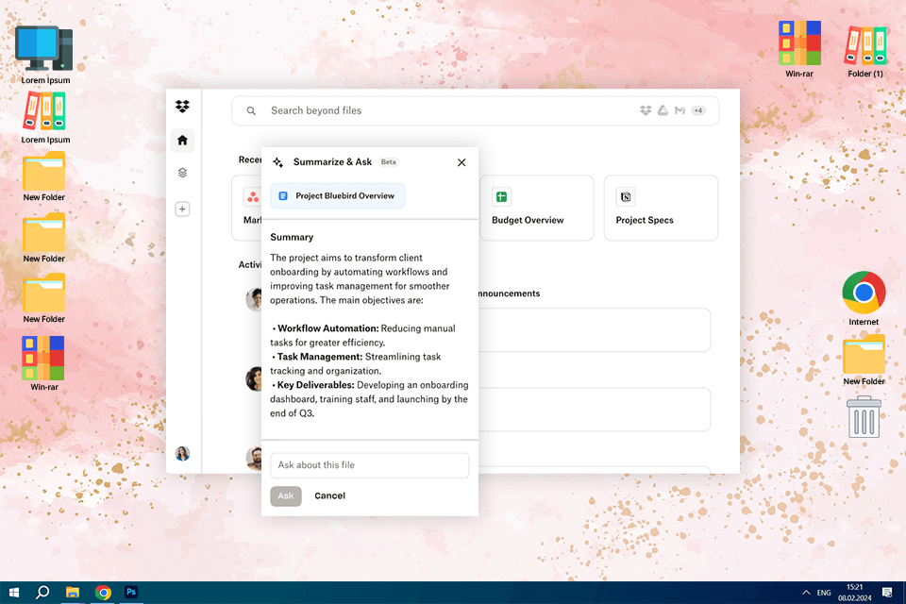Select the Internet Chrome desktop icon

coord(864,298)
